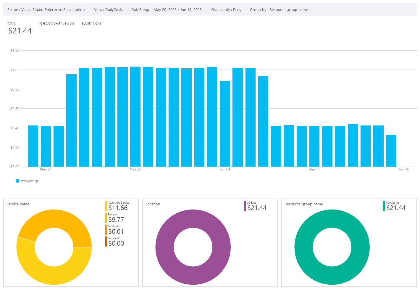Click the Azure App Service color swatch
Viewport: 420px width, 290px height.
(x=106, y=206)
